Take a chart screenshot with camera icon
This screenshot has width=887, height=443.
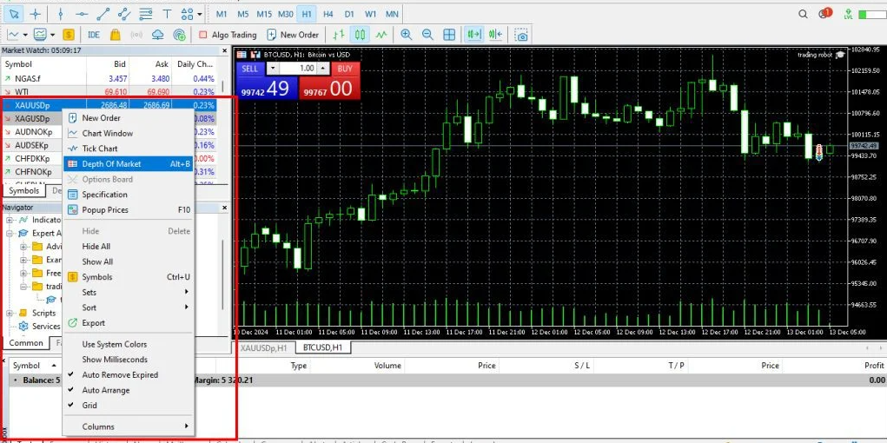pos(521,35)
